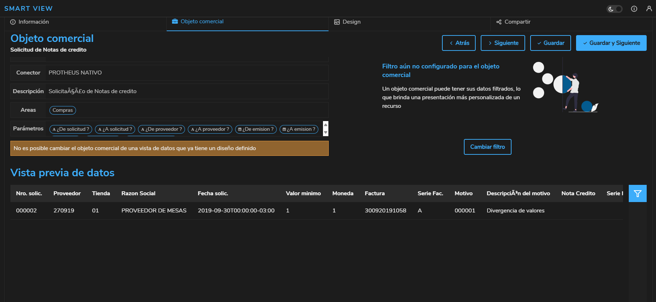The width and height of the screenshot is (656, 302).
Task: Click the Cambiar filtro button
Action: pos(488,147)
